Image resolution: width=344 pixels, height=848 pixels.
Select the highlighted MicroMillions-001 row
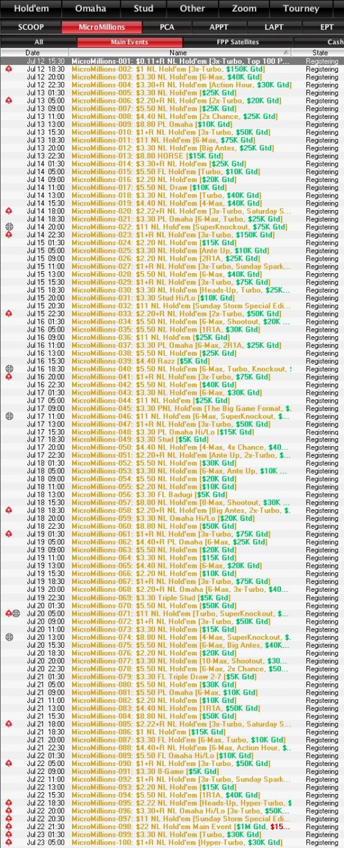pyautogui.click(x=172, y=61)
